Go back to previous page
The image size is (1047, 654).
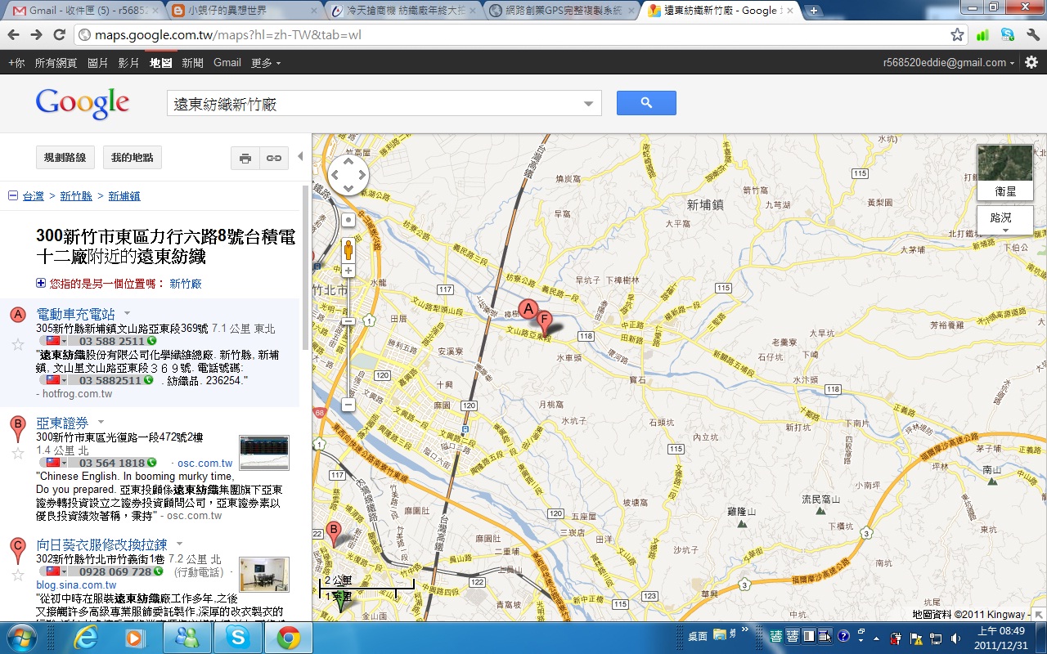pyautogui.click(x=13, y=34)
